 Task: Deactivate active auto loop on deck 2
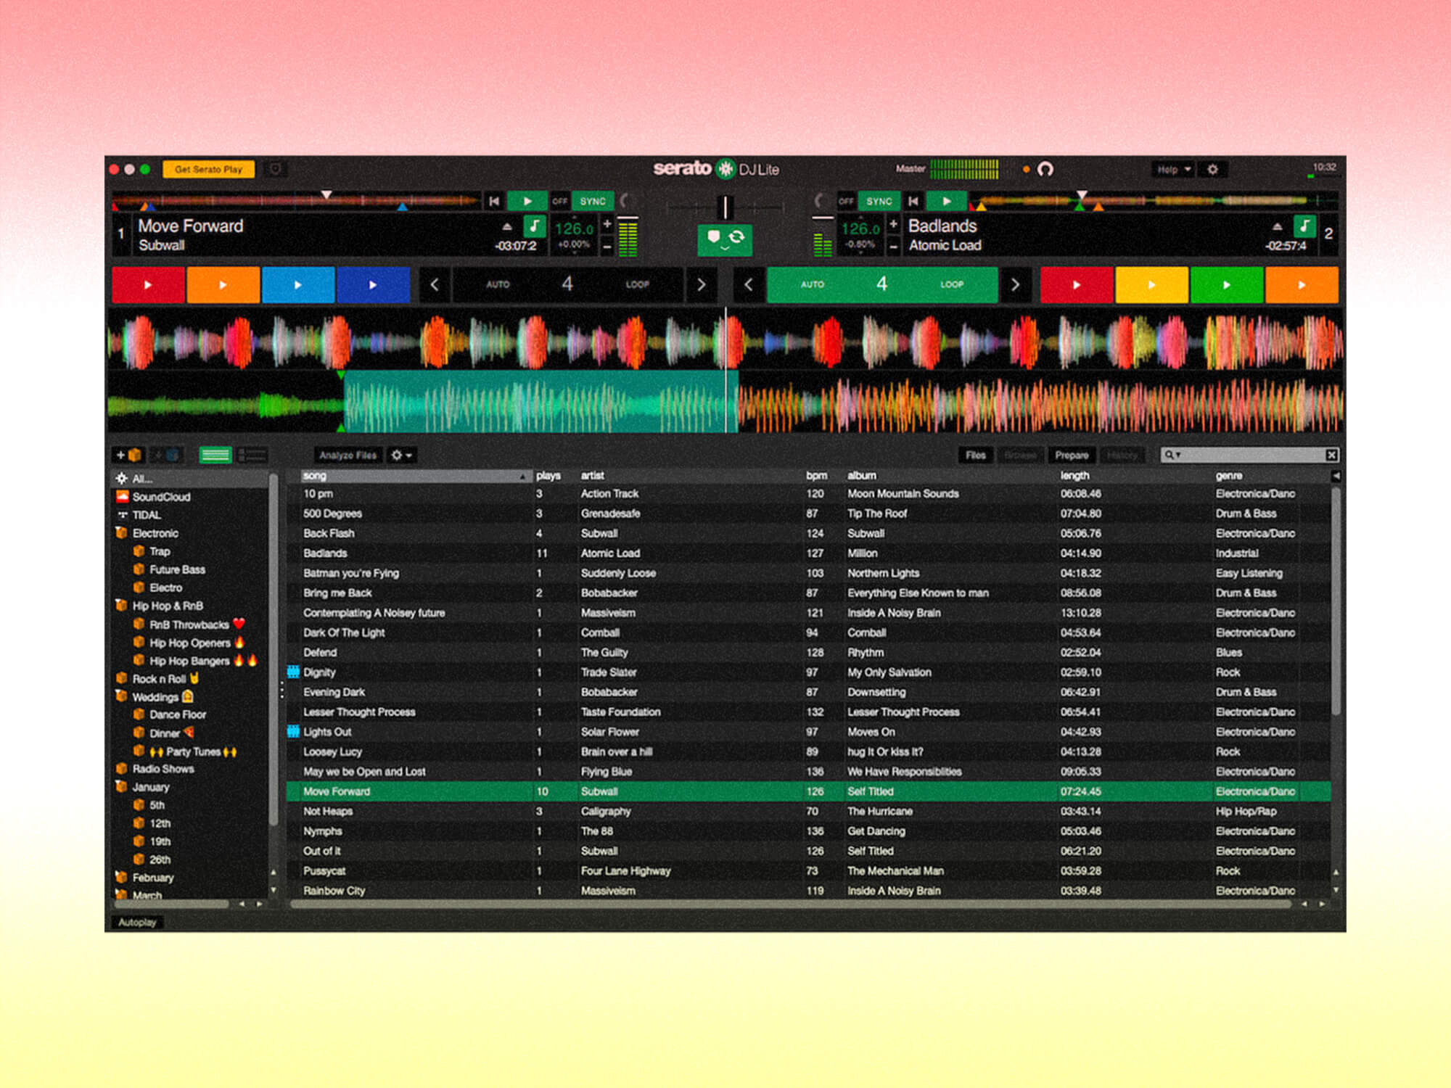pyautogui.click(x=882, y=284)
